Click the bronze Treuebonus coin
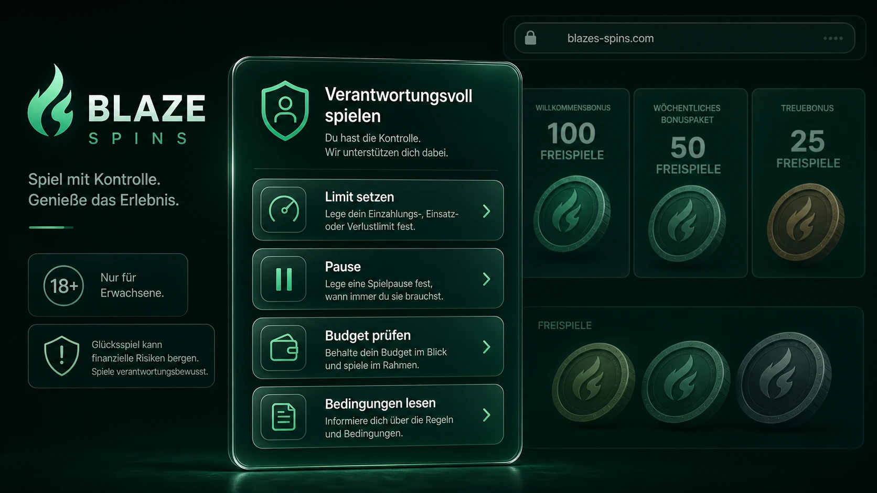This screenshot has height=493, width=877. [806, 222]
